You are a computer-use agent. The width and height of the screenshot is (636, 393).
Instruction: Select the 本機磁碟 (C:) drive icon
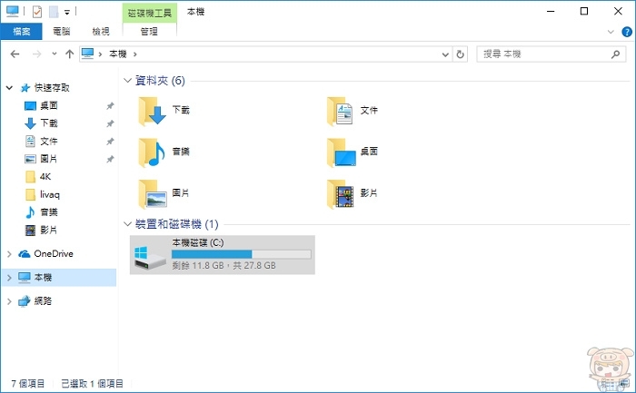pyautogui.click(x=150, y=258)
